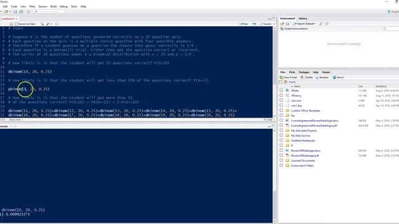
Task: Click the save workspace icon in Environment pane
Action: pos(287,24)
